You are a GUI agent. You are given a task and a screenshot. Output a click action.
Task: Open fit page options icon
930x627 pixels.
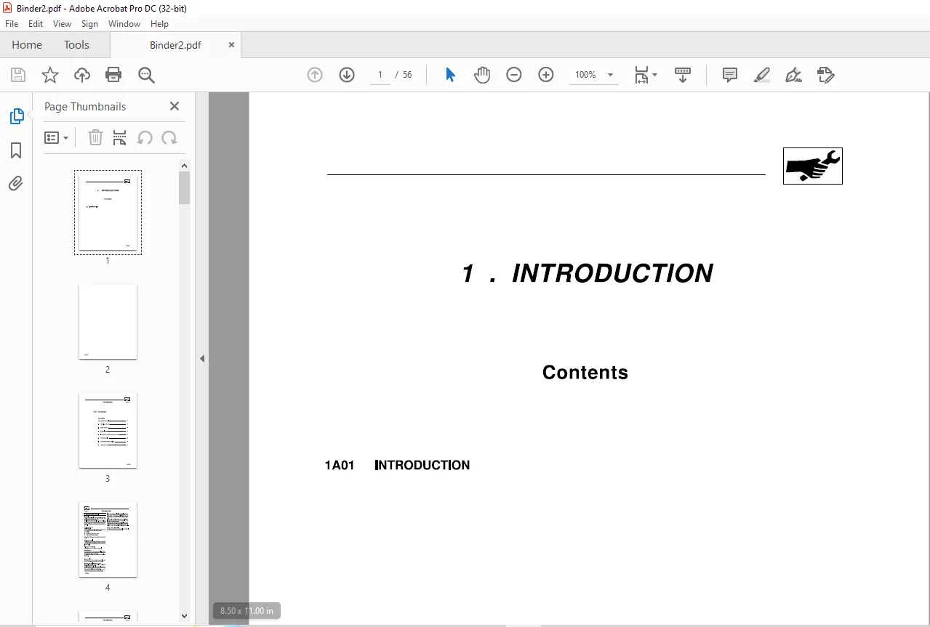645,75
